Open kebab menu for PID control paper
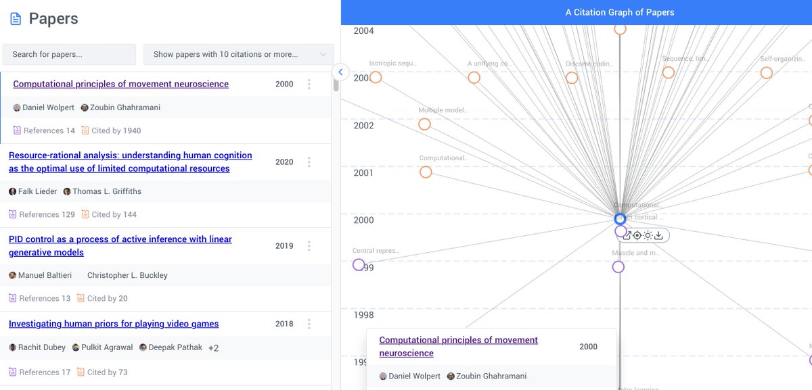The width and height of the screenshot is (812, 390). click(309, 246)
